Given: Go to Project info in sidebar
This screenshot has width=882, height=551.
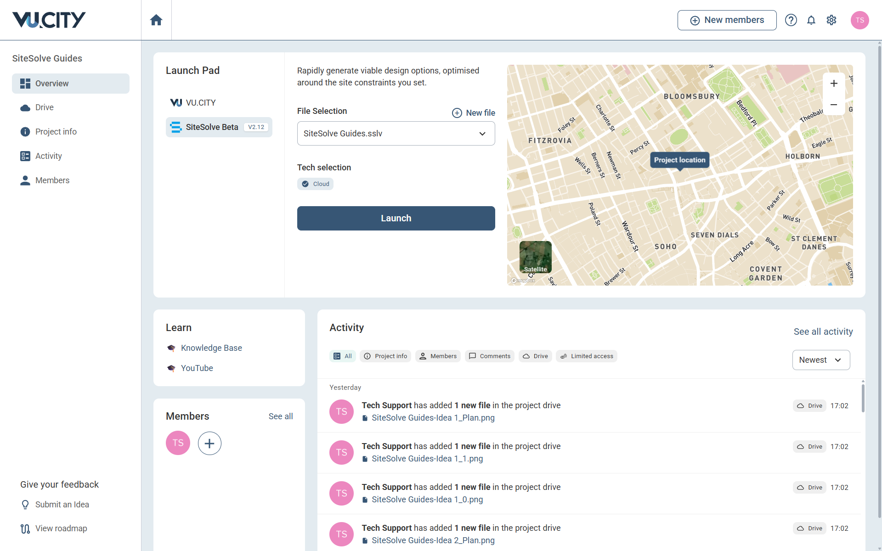Looking at the screenshot, I should click(x=56, y=132).
